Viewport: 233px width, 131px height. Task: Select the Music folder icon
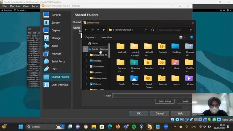[x=175, y=62]
